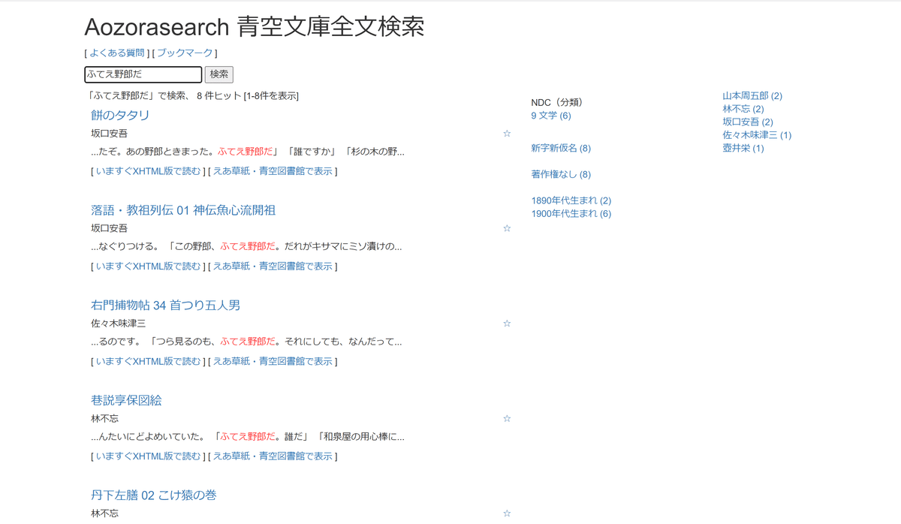Screen dimensions: 901x524
Task: Open result 丹下左膳 02 こけ猿の巻
Action: 154,495
